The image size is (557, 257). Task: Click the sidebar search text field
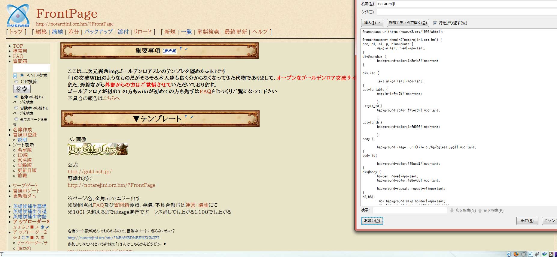click(x=32, y=68)
